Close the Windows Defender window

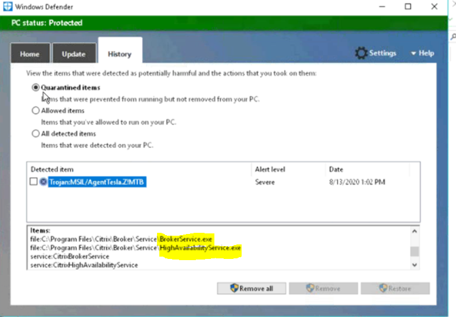click(x=434, y=6)
